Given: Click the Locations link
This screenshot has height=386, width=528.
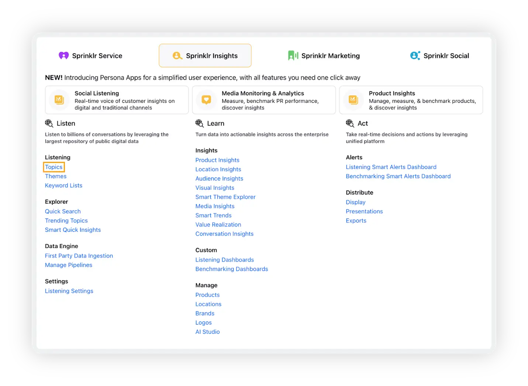Looking at the screenshot, I should click(208, 304).
